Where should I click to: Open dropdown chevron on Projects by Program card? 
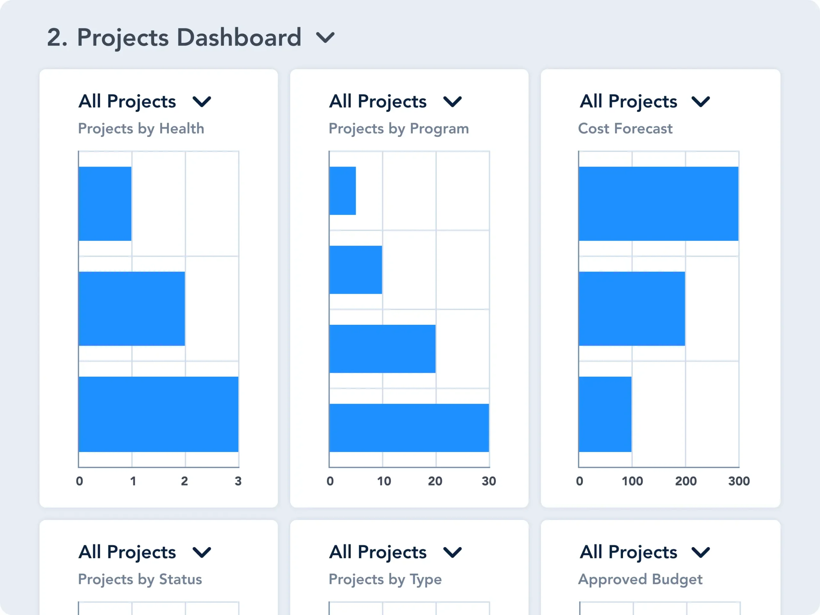coord(453,101)
